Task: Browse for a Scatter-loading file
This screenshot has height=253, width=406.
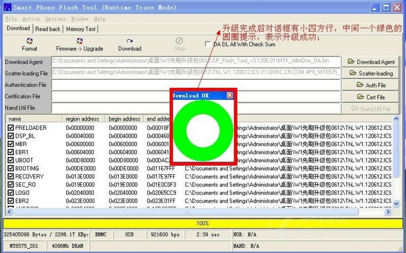Action: click(371, 73)
